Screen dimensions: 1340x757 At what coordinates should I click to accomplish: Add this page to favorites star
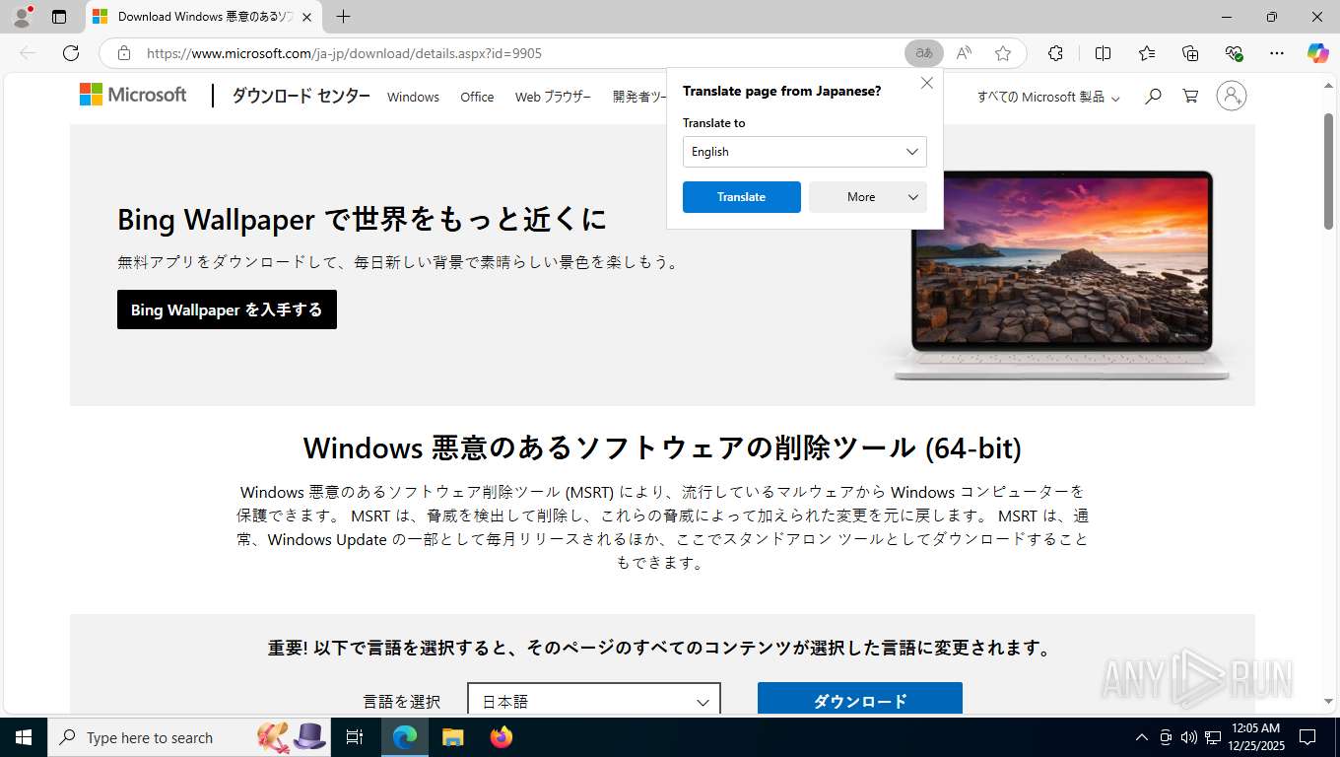tap(1003, 53)
